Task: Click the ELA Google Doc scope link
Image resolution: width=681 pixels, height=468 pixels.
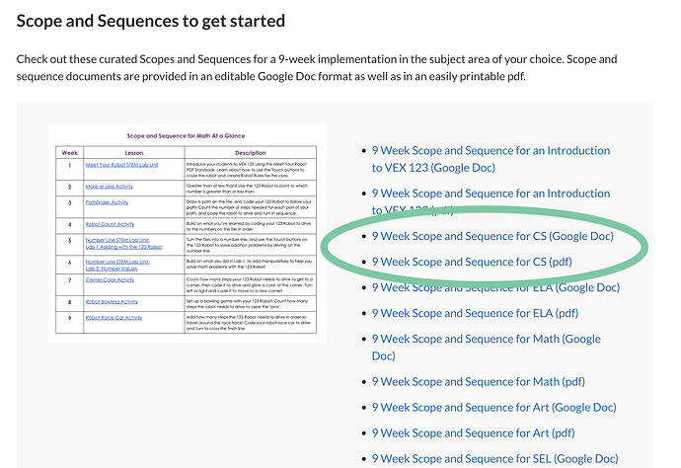Action: coord(495,287)
